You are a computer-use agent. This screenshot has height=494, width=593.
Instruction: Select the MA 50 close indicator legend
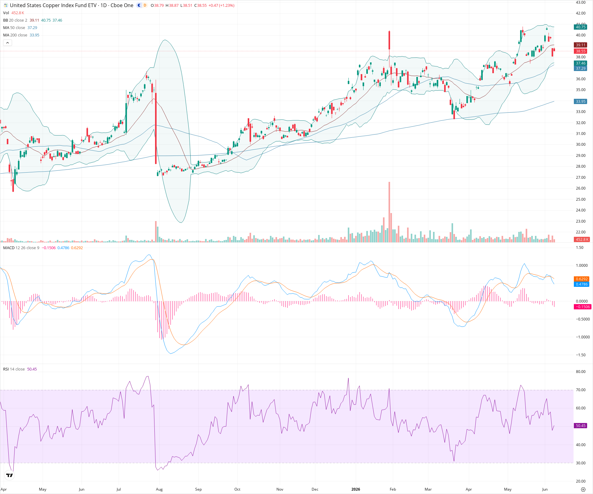14,27
